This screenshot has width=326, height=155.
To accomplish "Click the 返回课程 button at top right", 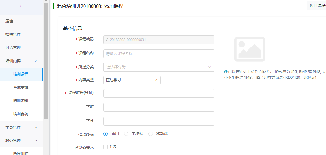I will [316, 6].
